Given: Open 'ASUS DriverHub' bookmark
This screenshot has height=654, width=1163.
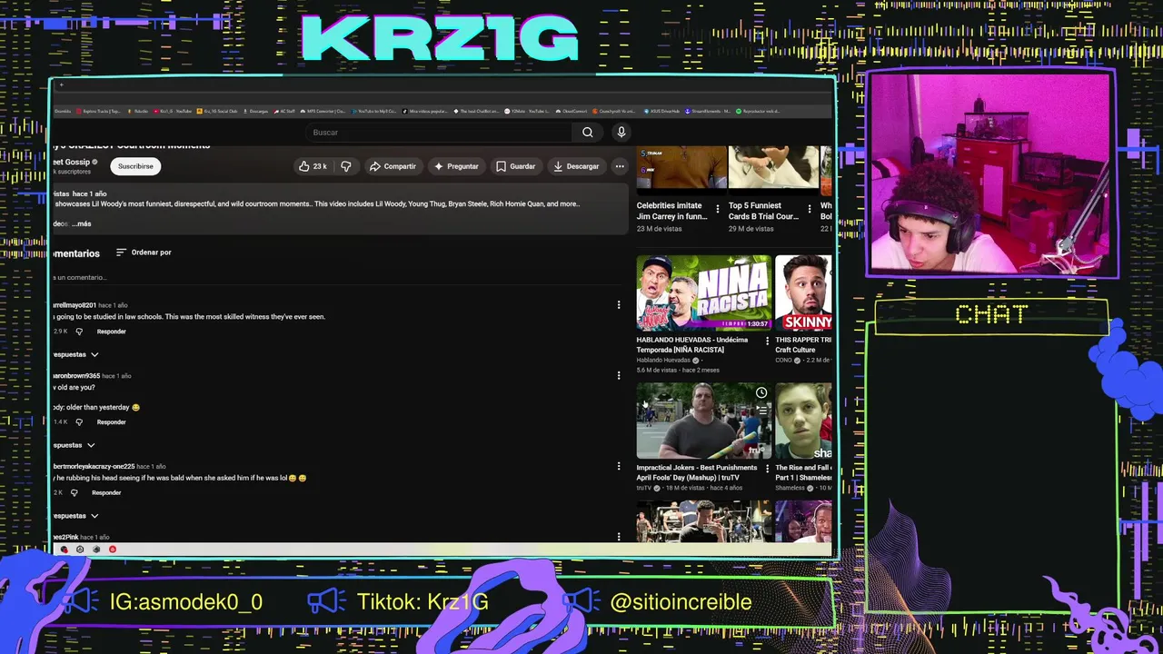Looking at the screenshot, I should pos(662,111).
